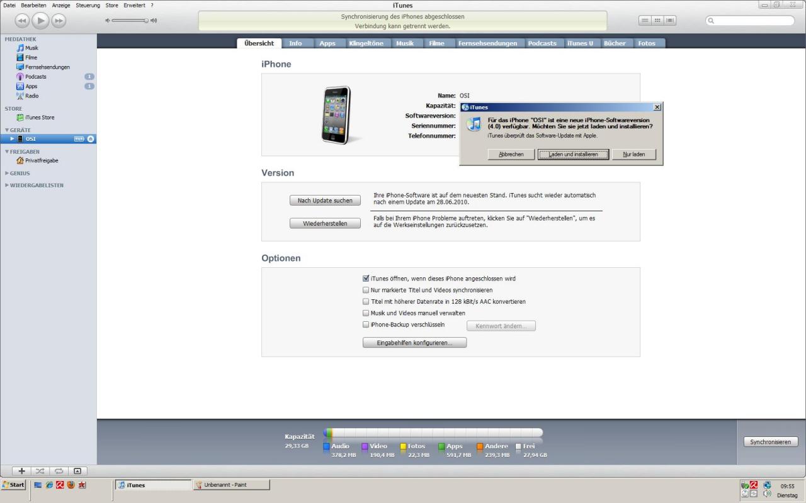Switch to the Bücher tab

pyautogui.click(x=615, y=43)
